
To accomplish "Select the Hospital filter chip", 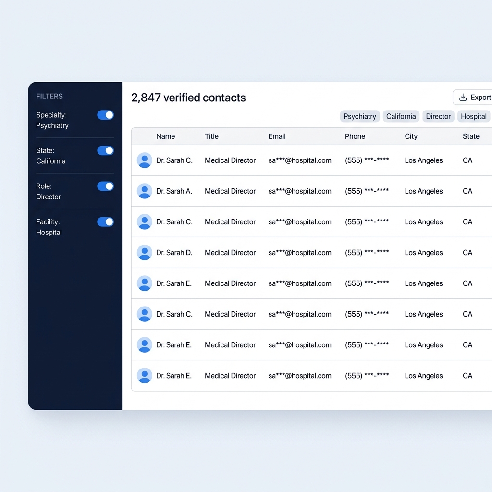I will [x=473, y=116].
